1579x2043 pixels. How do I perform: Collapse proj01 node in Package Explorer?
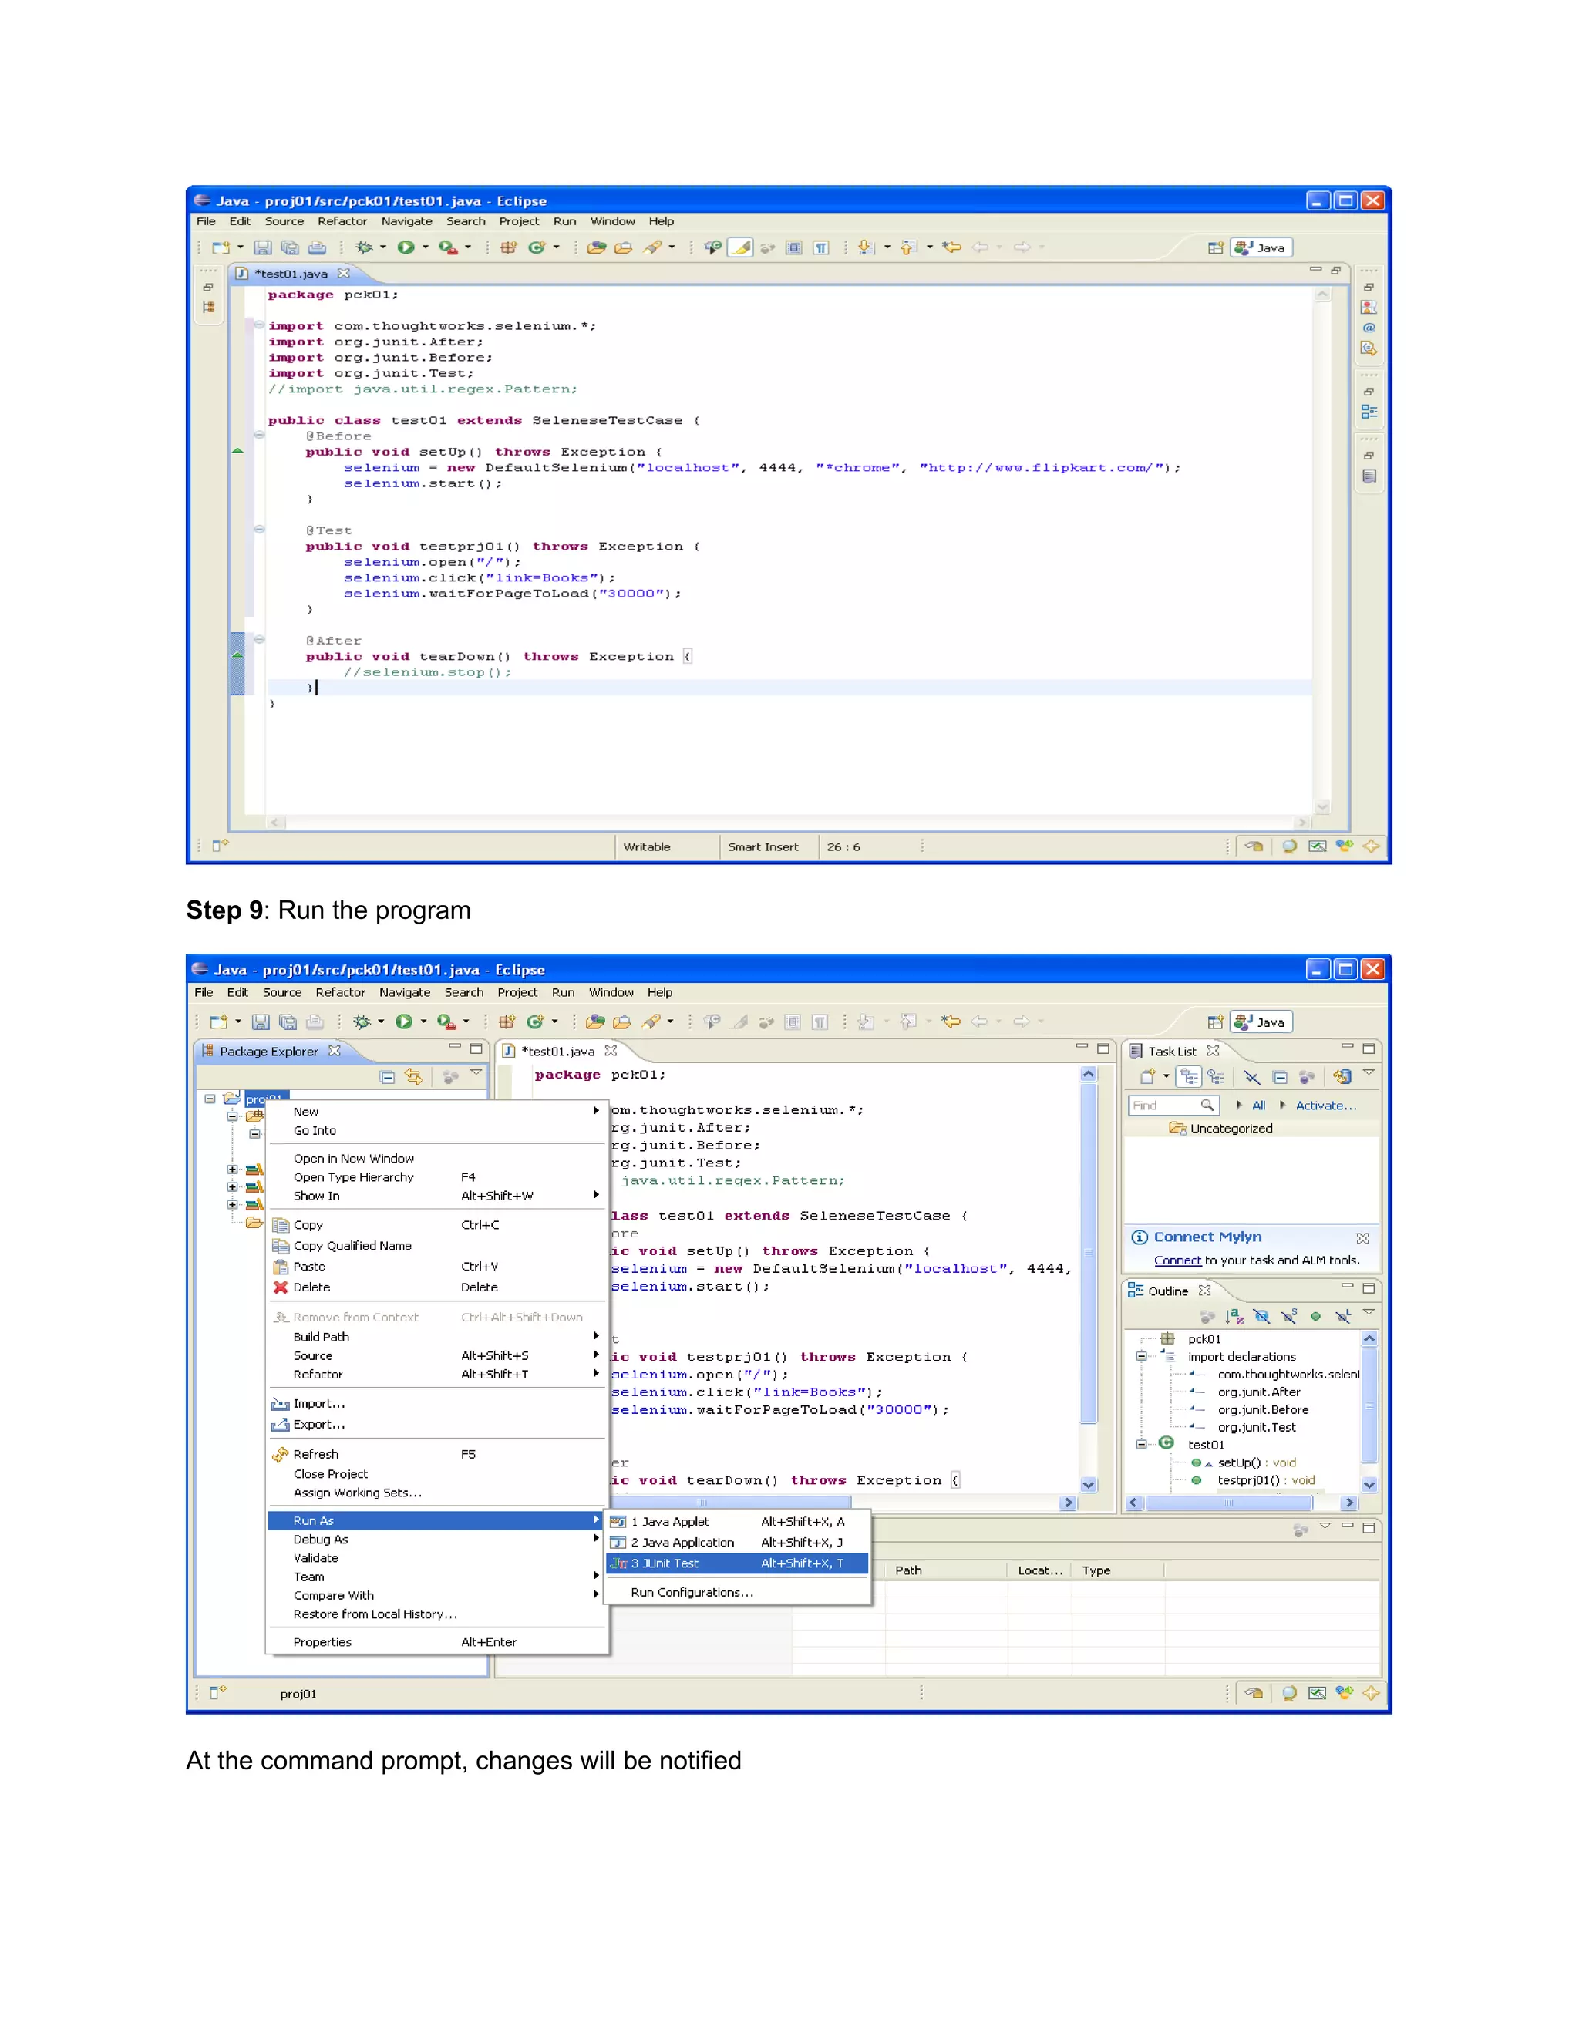210,1099
